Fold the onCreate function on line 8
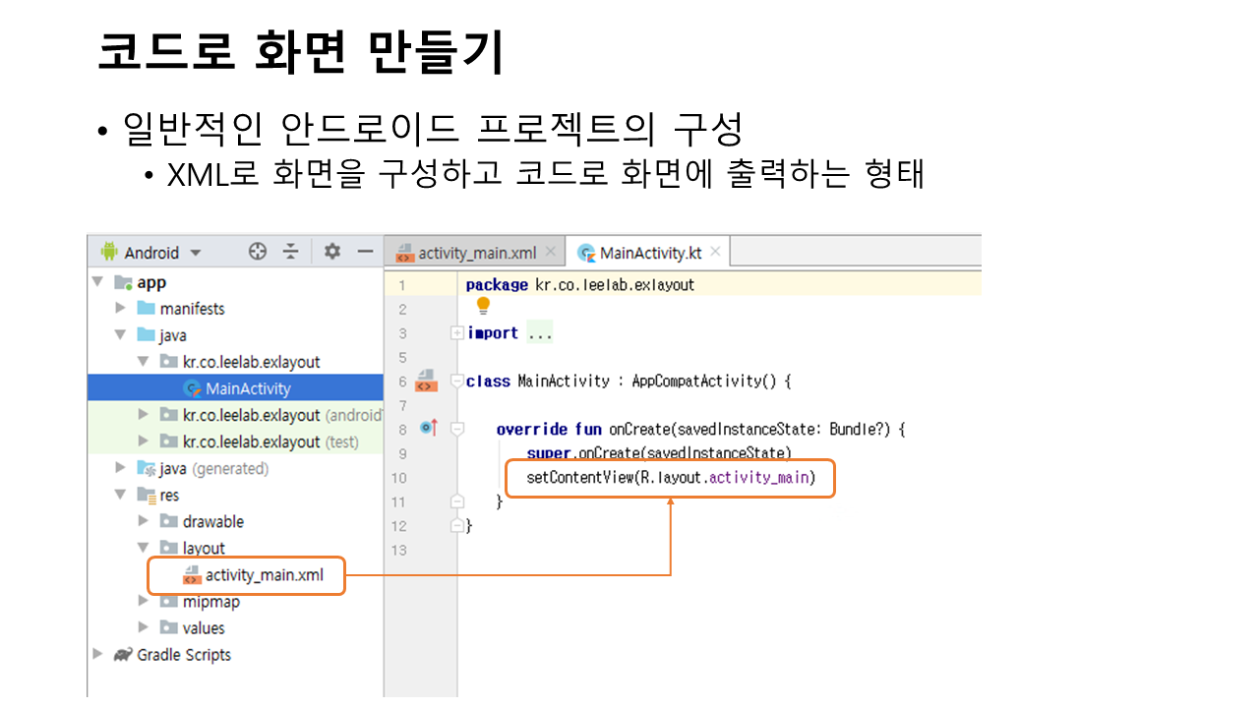Viewport: 1259px width, 708px height. [456, 429]
